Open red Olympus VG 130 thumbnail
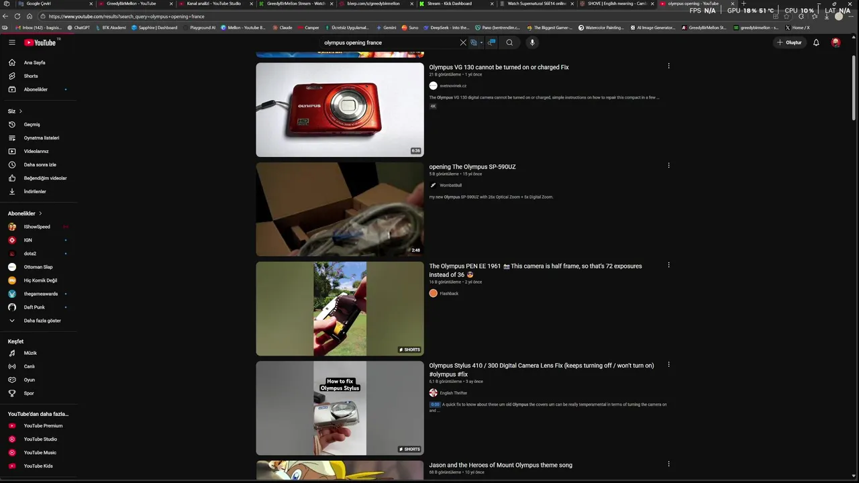The width and height of the screenshot is (859, 483). point(340,109)
